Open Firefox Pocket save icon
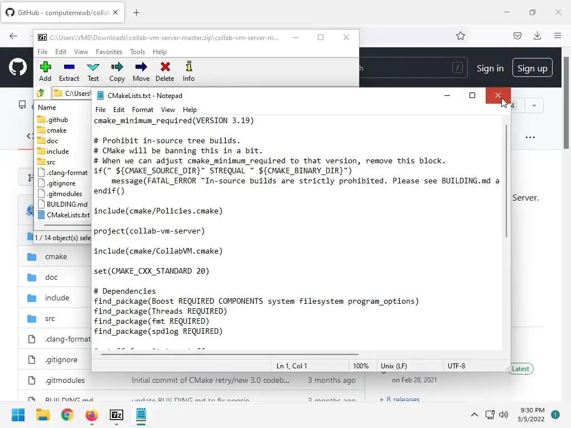The image size is (571, 428). [517, 36]
